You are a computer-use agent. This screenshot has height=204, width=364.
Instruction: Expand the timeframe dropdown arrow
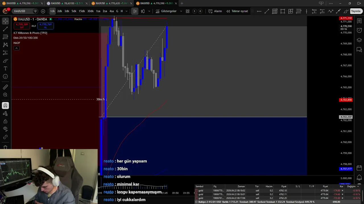click(127, 11)
